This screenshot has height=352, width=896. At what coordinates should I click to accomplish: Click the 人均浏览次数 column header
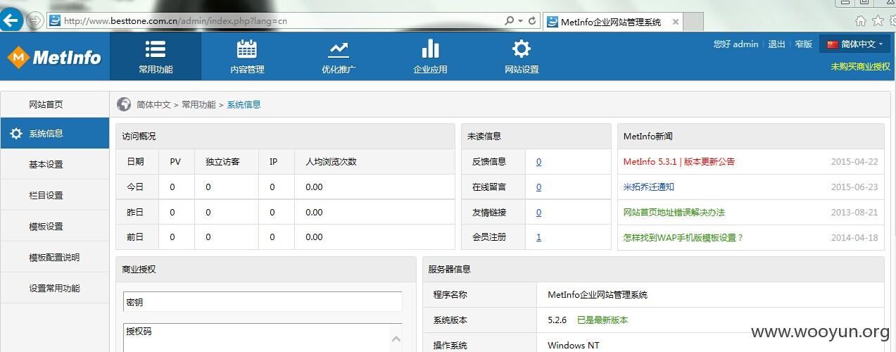tap(331, 161)
